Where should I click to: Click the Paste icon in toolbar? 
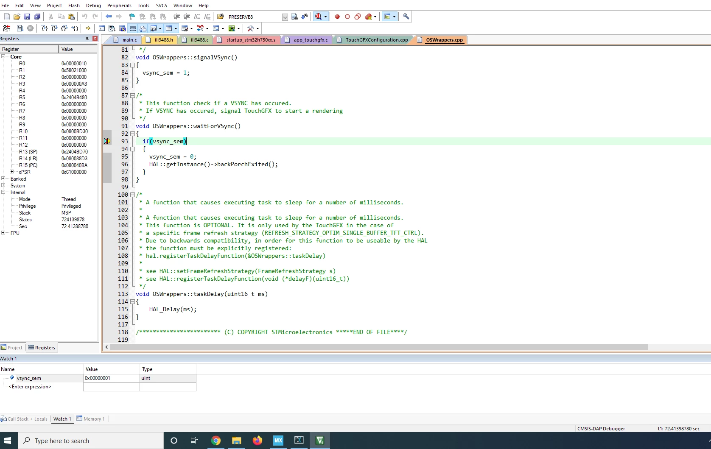[x=71, y=17]
